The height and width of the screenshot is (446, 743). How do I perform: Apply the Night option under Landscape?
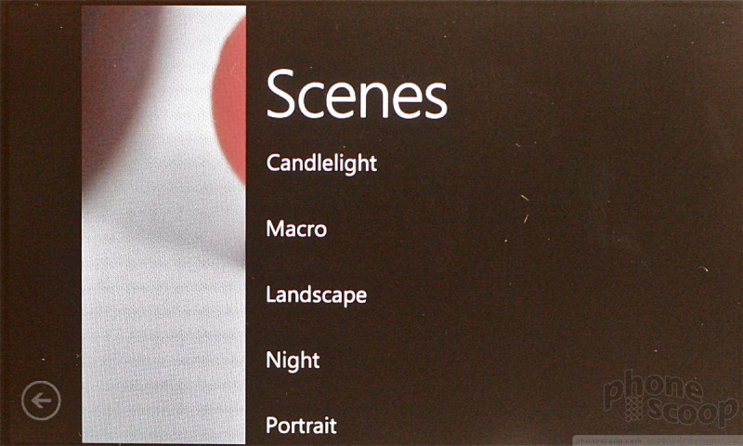pyautogui.click(x=293, y=361)
